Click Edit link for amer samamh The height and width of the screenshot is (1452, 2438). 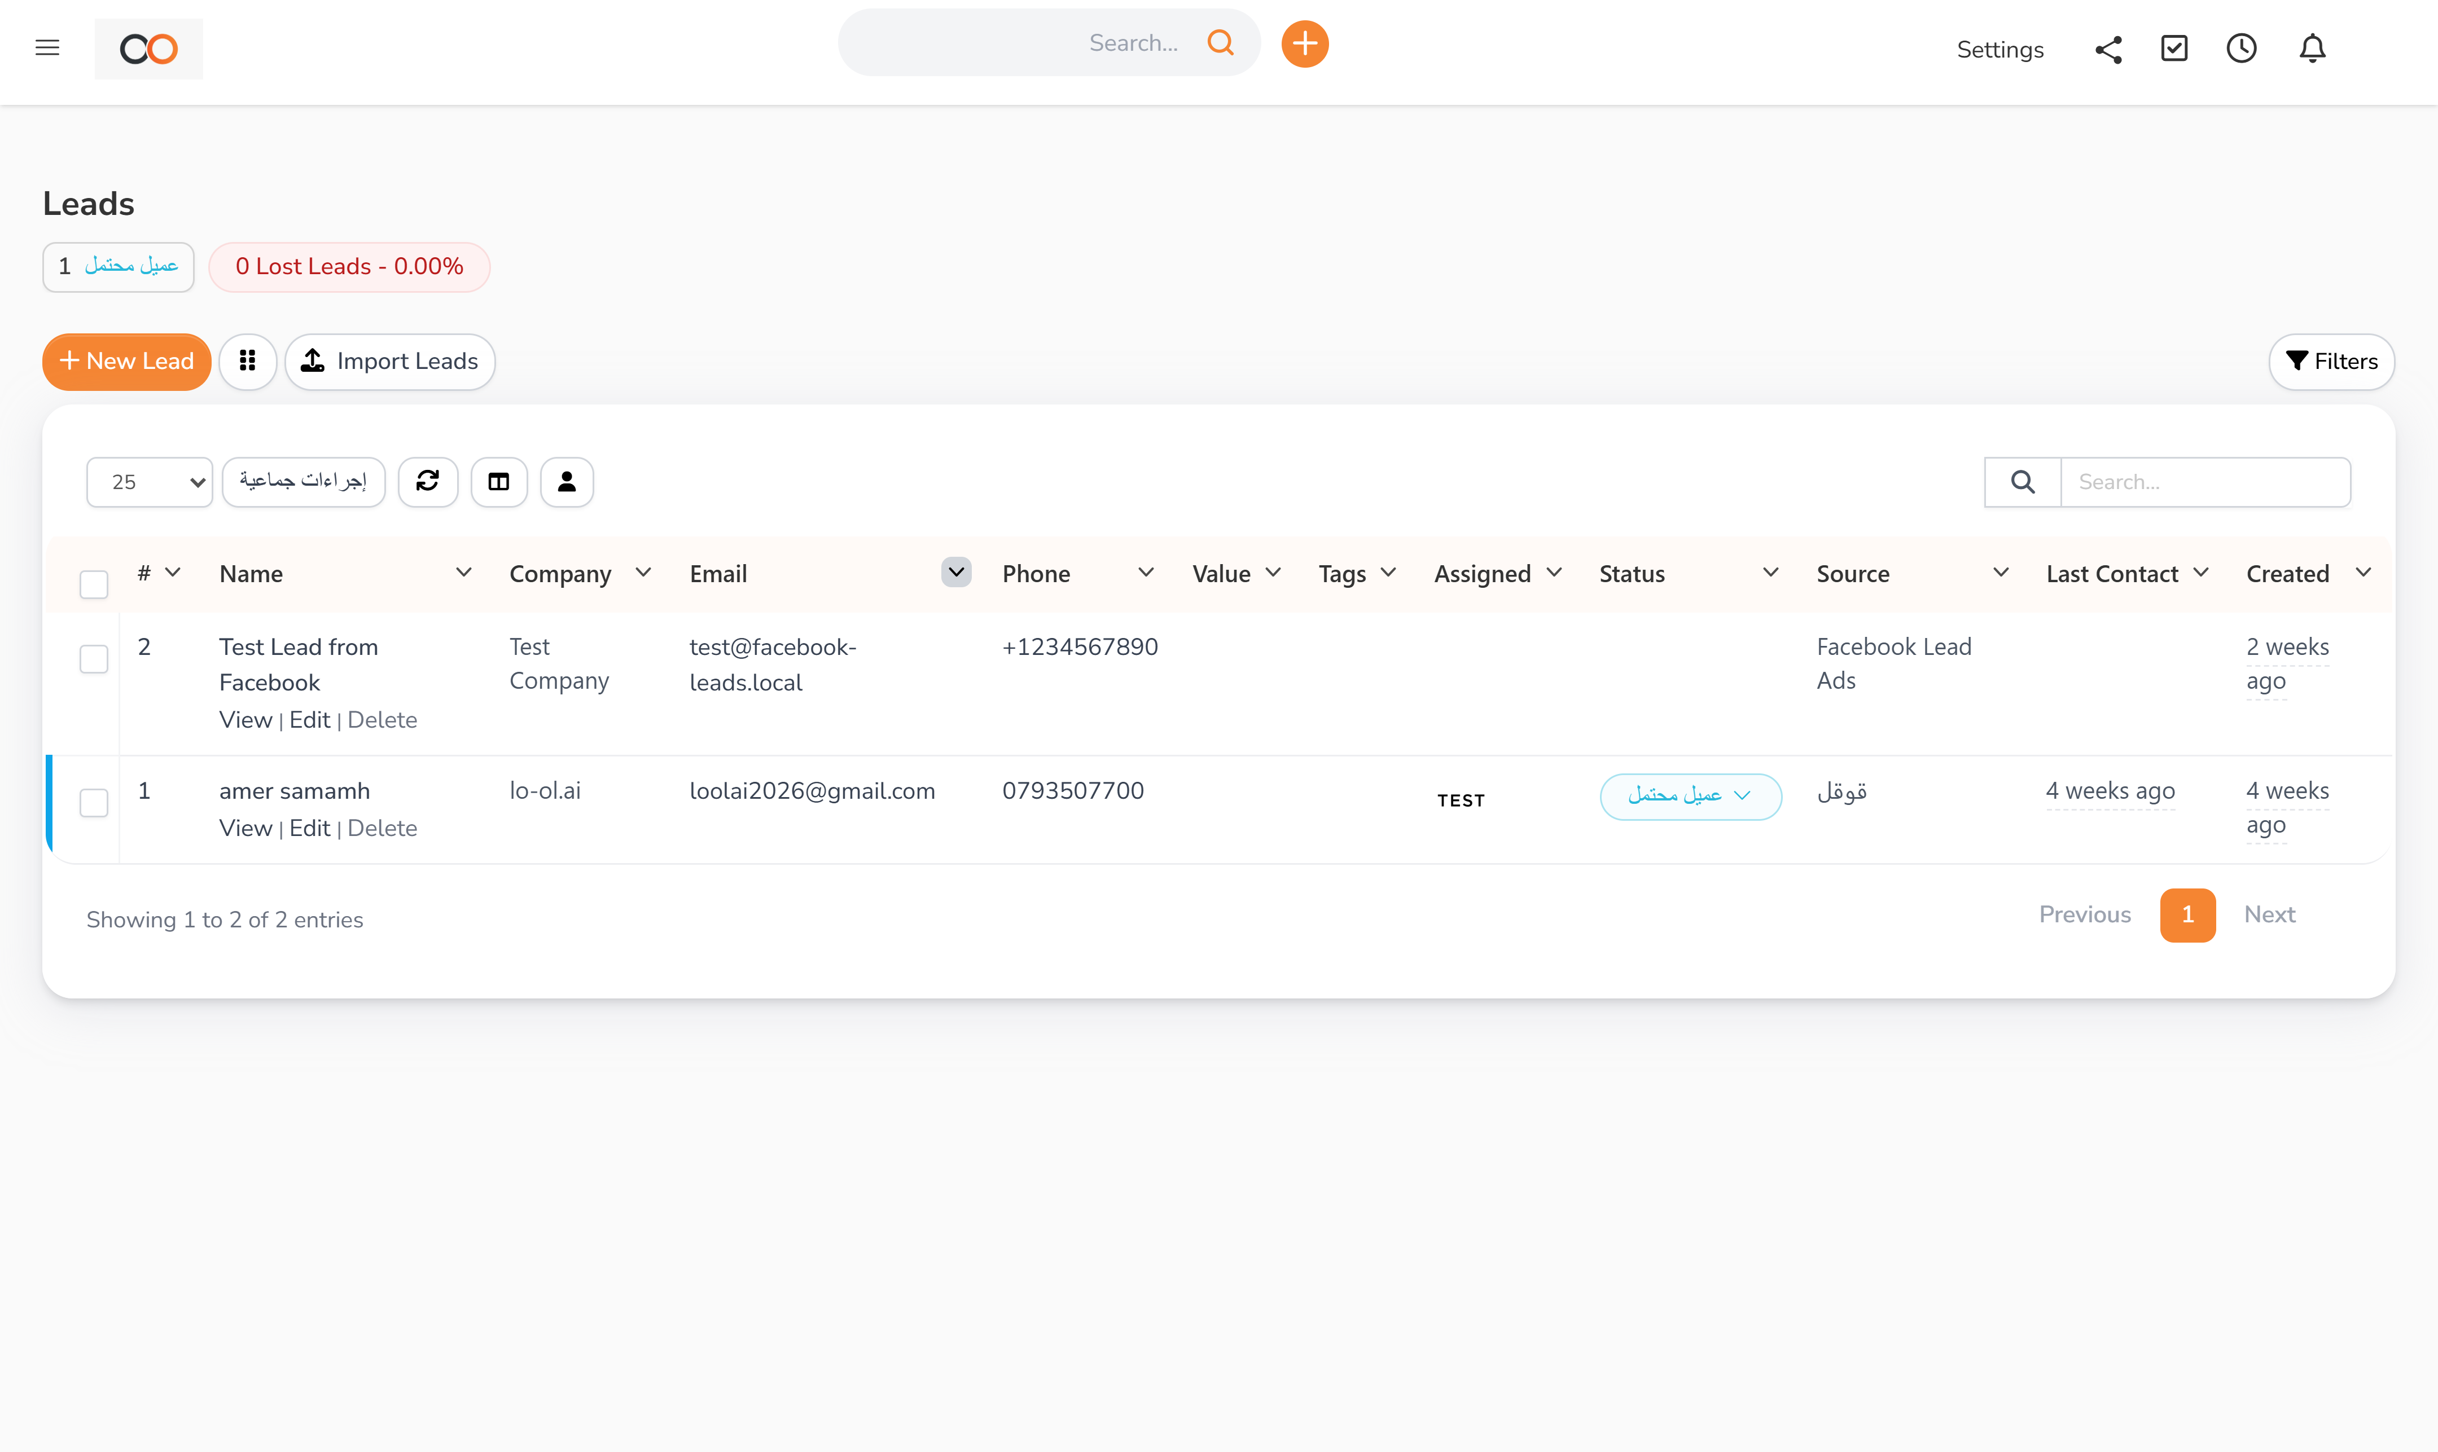click(309, 828)
